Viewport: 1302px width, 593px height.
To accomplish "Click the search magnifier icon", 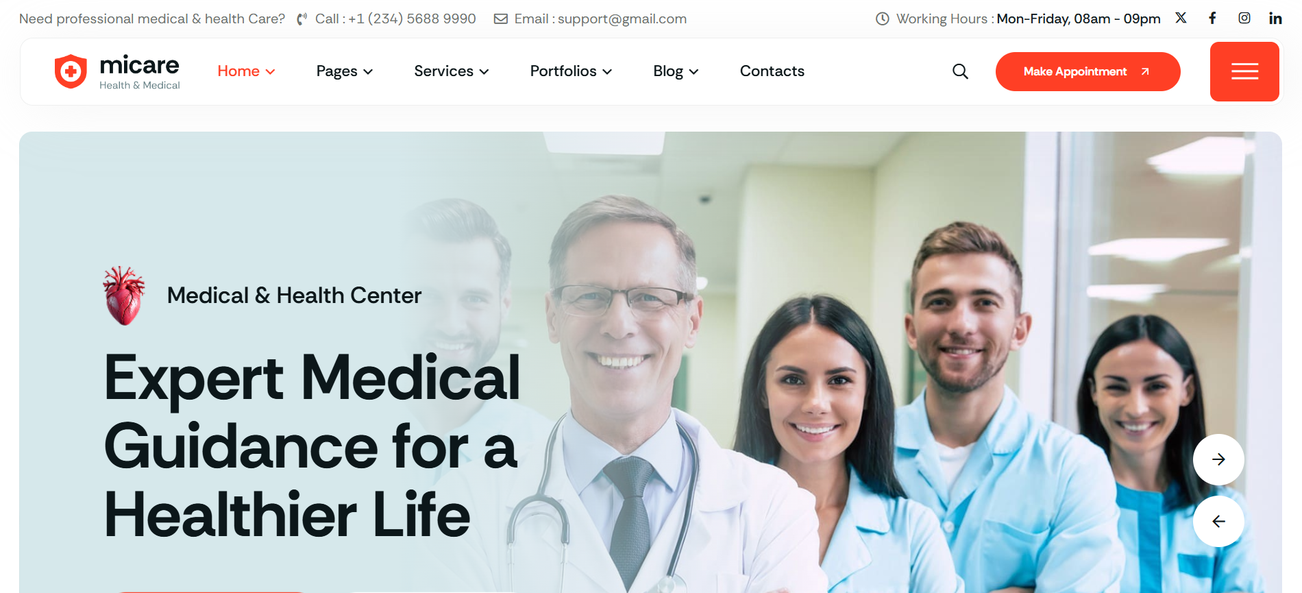I will pyautogui.click(x=960, y=71).
